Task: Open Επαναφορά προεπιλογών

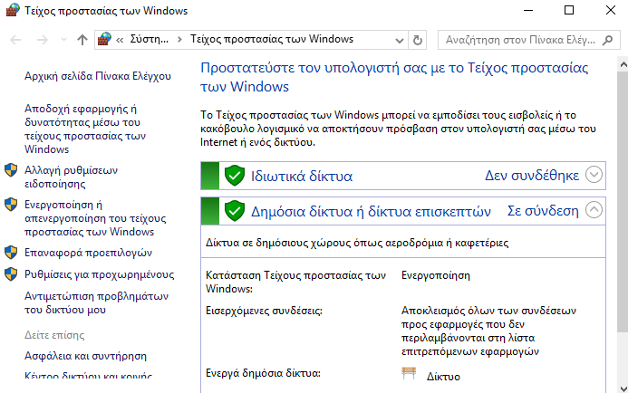Action: (x=88, y=253)
